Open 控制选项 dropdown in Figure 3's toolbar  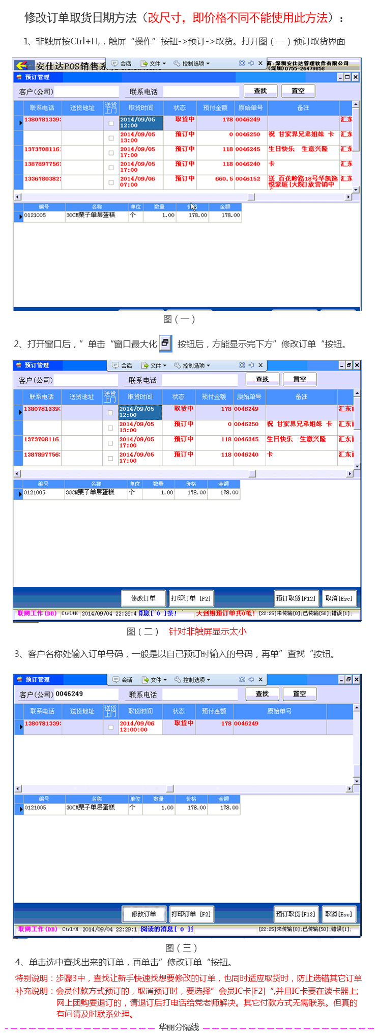193,680
